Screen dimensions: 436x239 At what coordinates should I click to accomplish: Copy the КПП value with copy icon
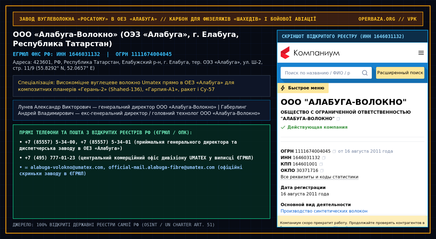coord(321,164)
